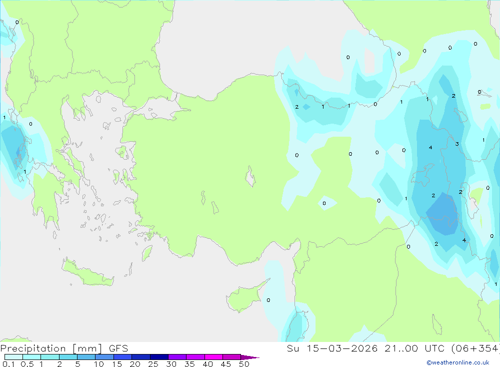500x367 pixels.
Task: Click the legend label "0.5"
Action: click(x=27, y=364)
